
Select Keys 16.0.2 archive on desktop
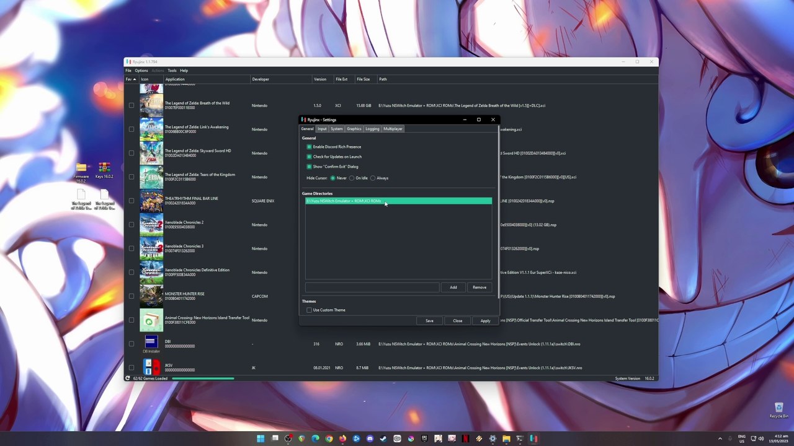pyautogui.click(x=104, y=170)
